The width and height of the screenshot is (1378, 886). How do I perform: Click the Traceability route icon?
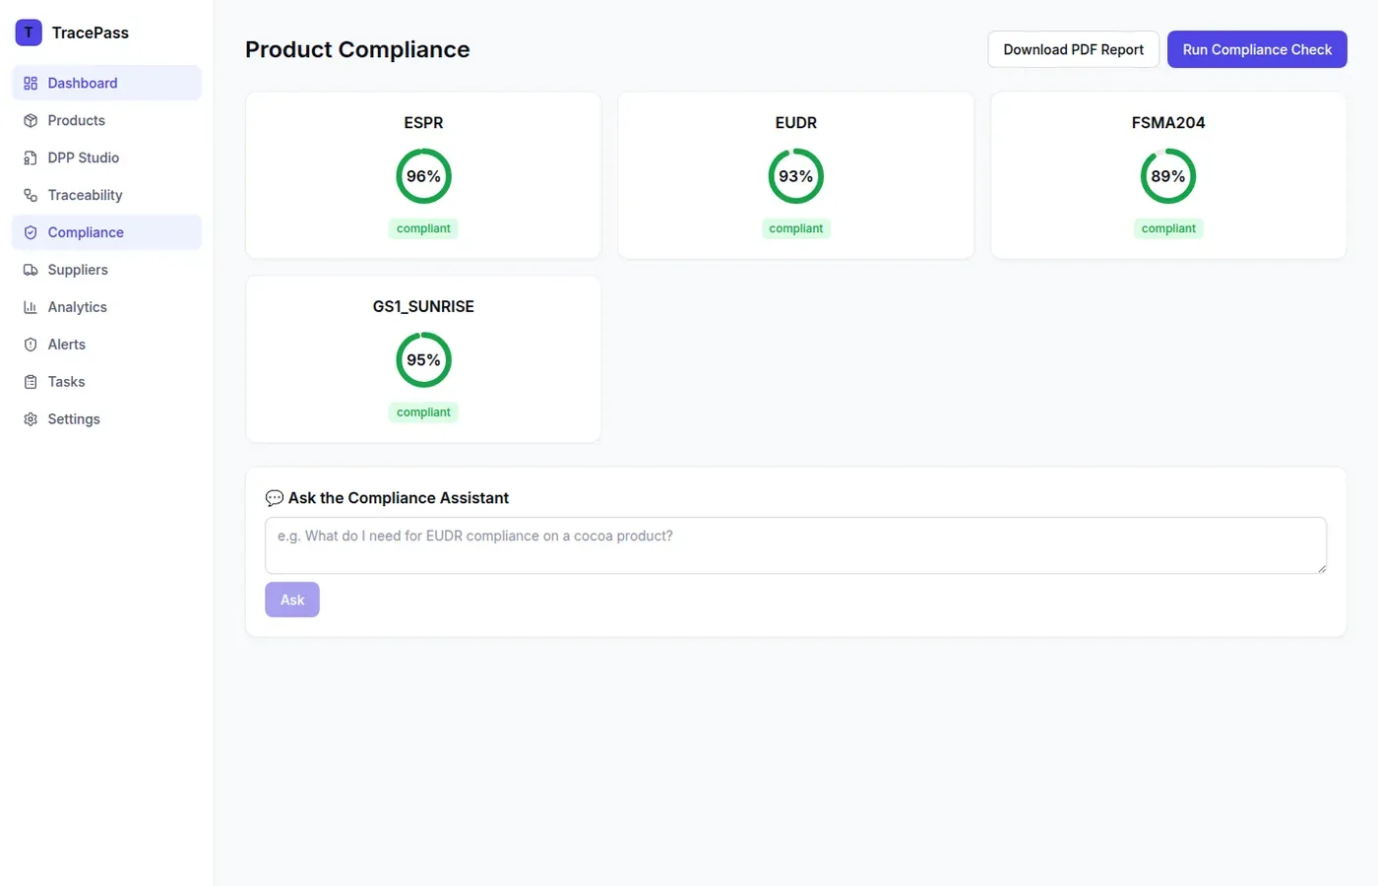tap(31, 196)
